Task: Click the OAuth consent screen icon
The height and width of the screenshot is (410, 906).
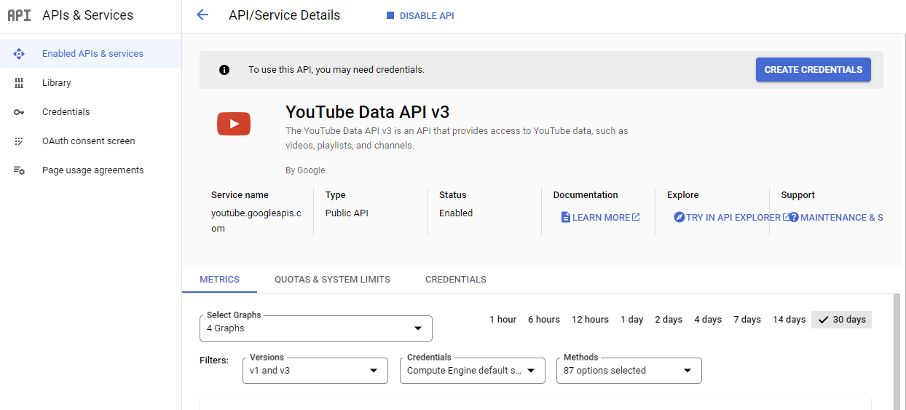Action: point(19,141)
